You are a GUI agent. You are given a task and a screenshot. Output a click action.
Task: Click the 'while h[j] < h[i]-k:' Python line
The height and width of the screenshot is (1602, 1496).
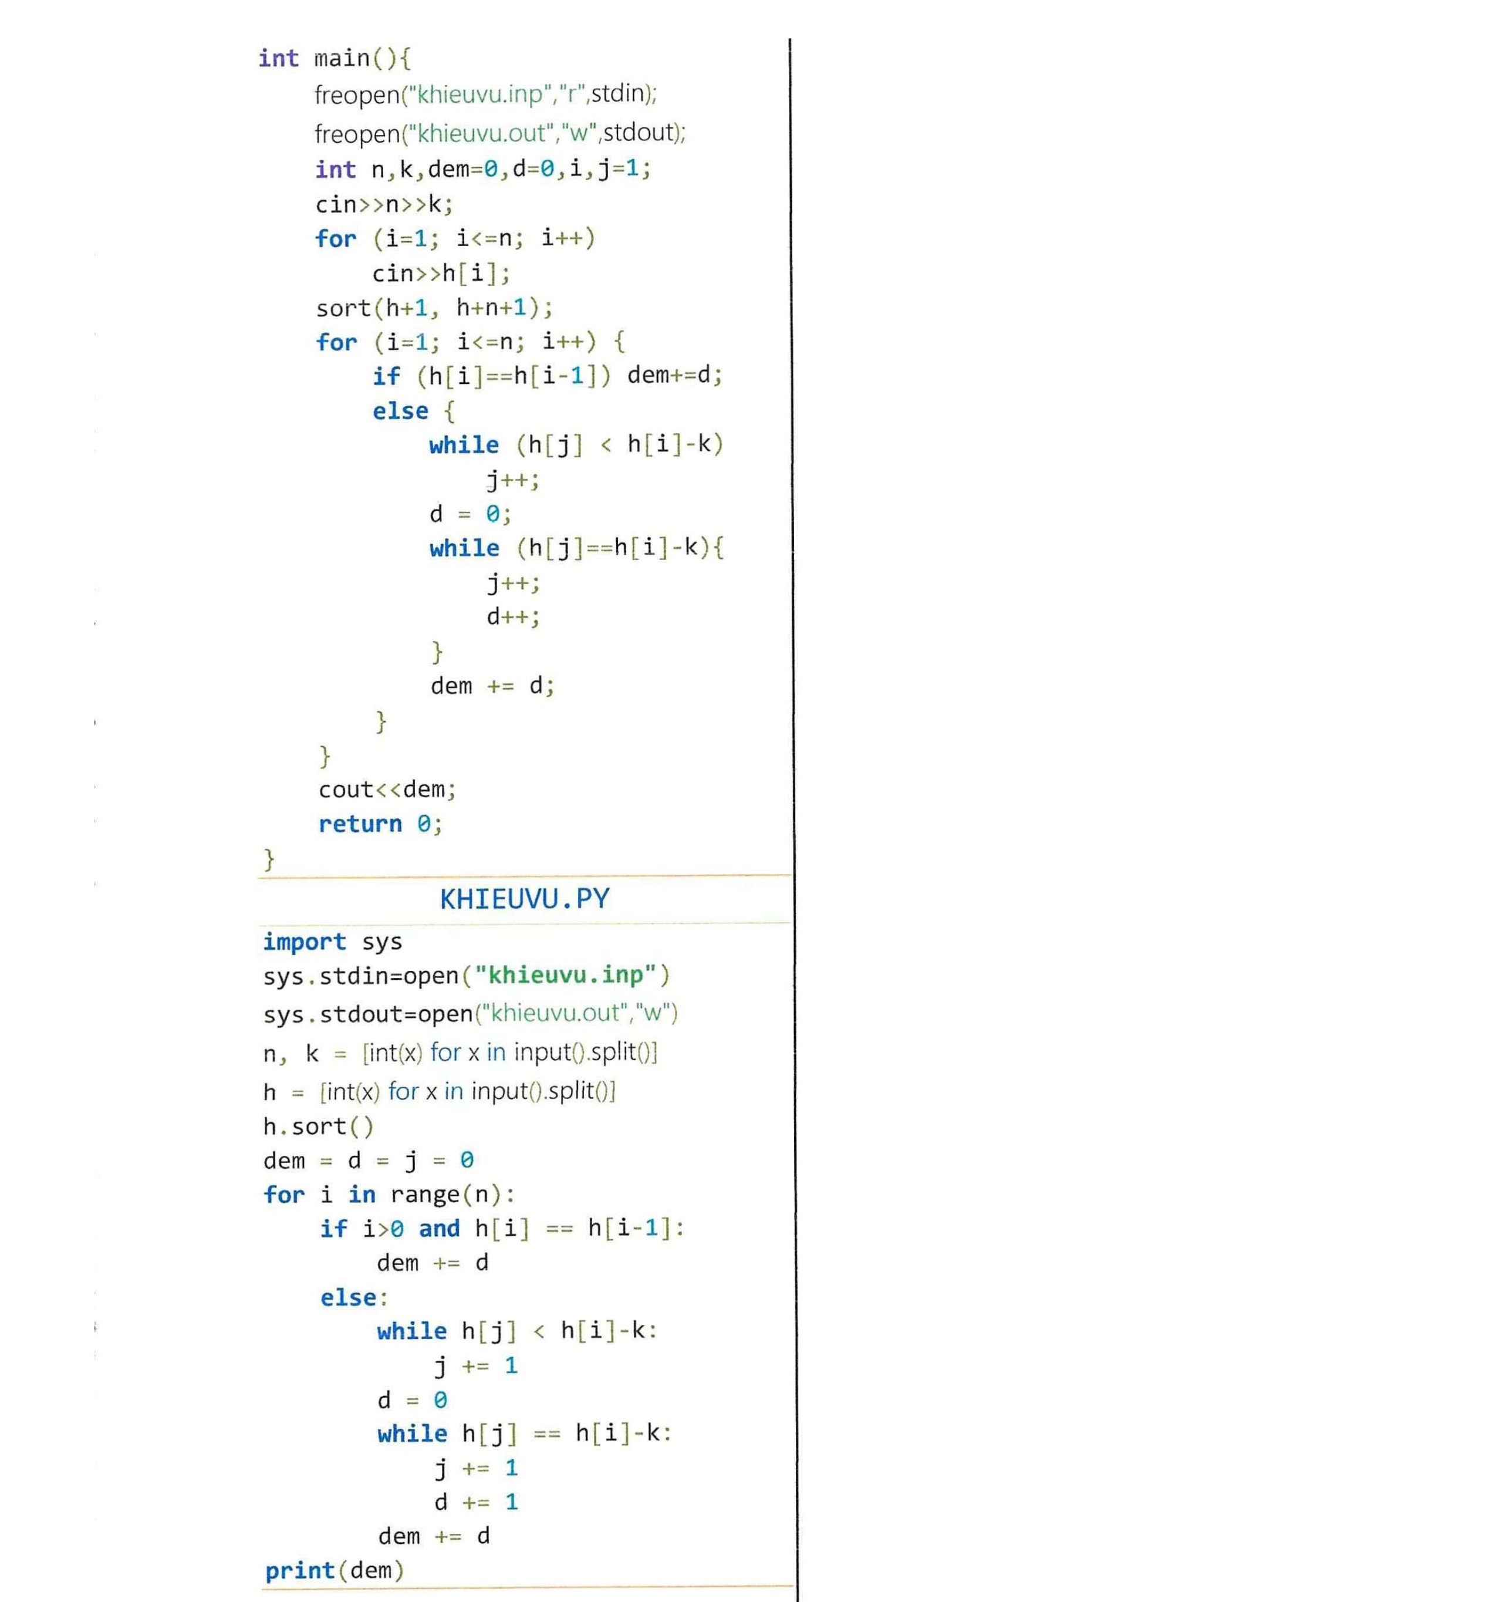(517, 1331)
